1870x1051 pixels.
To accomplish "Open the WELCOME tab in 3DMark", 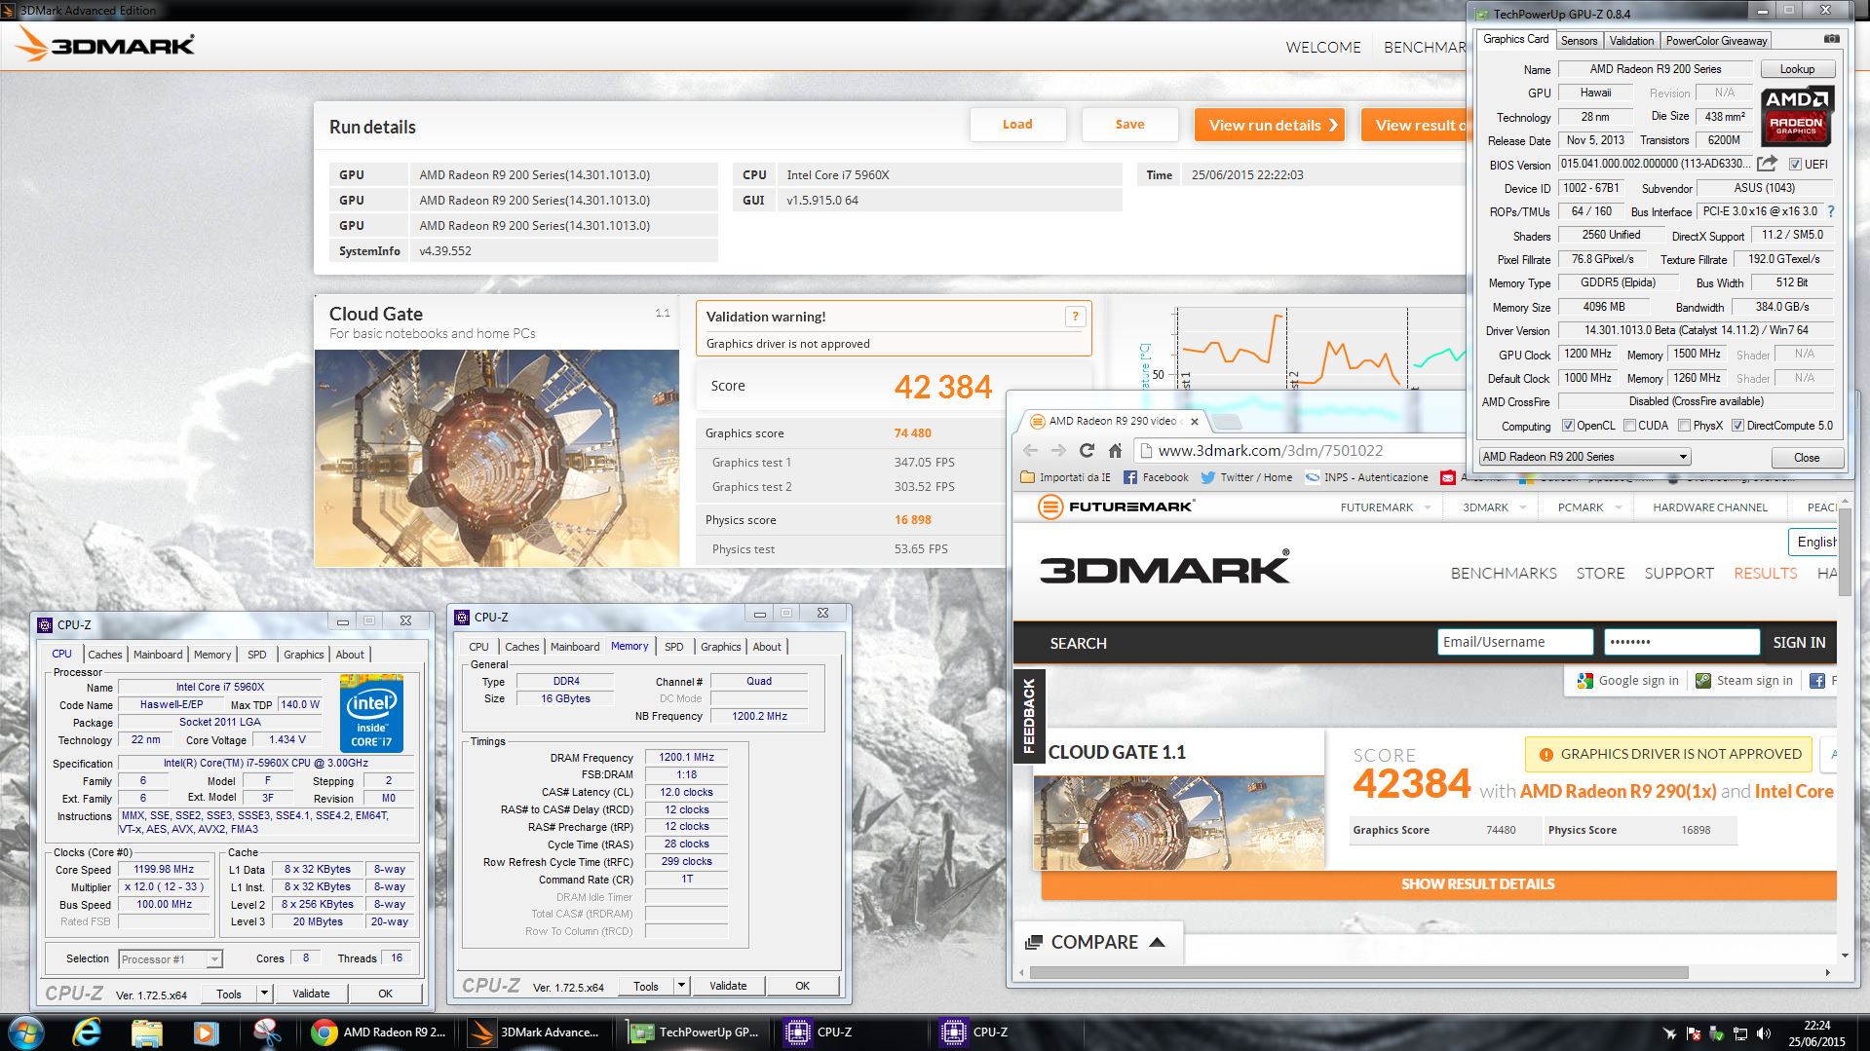I will pos(1322,47).
